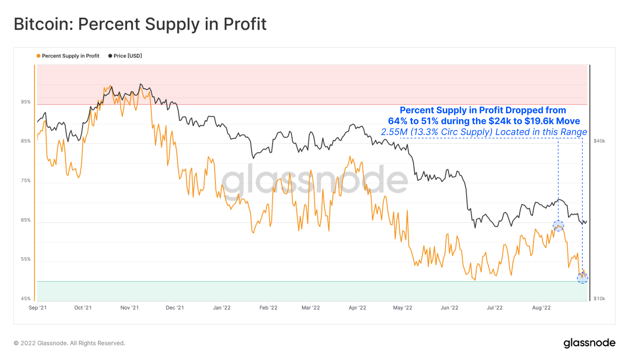Image resolution: width=629 pixels, height=362 pixels.
Task: Select the Nov '21 axis label
Action: [130, 308]
